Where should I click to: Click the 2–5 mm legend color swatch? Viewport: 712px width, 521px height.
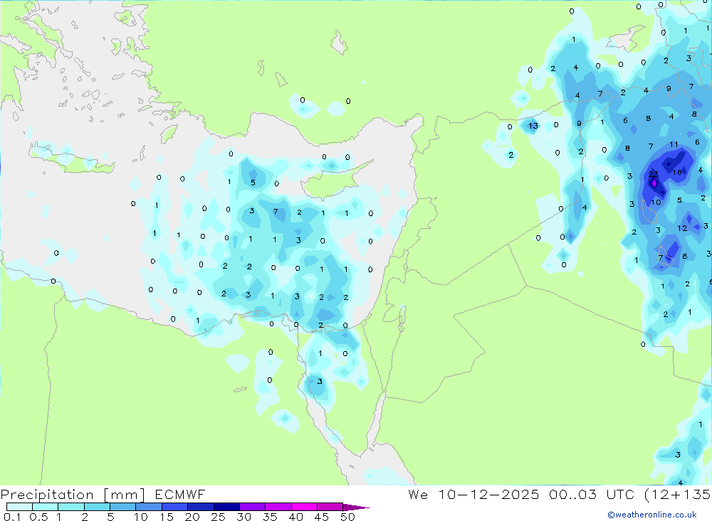97,507
